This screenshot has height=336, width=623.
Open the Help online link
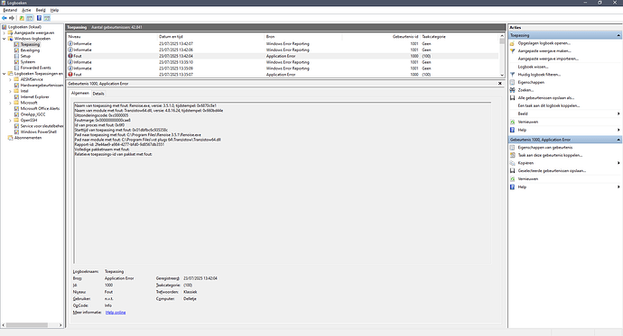pyautogui.click(x=116, y=313)
